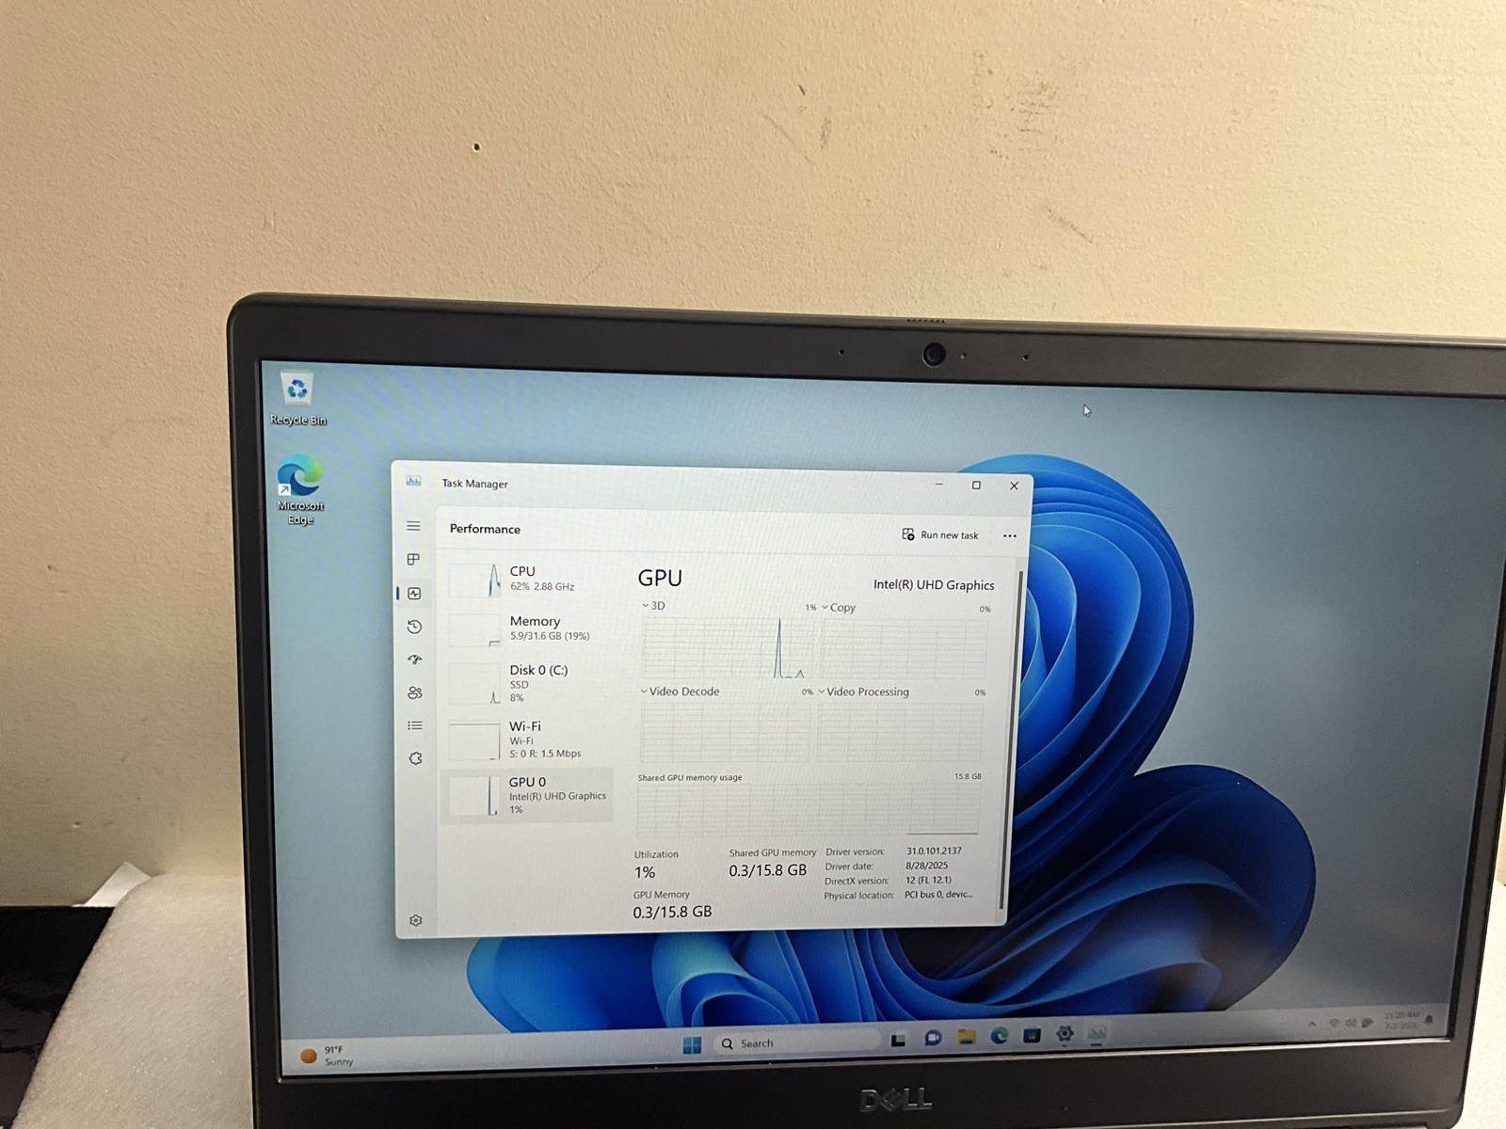Show hidden system tray icons chevron
This screenshot has height=1129, width=1506.
click(1312, 1024)
